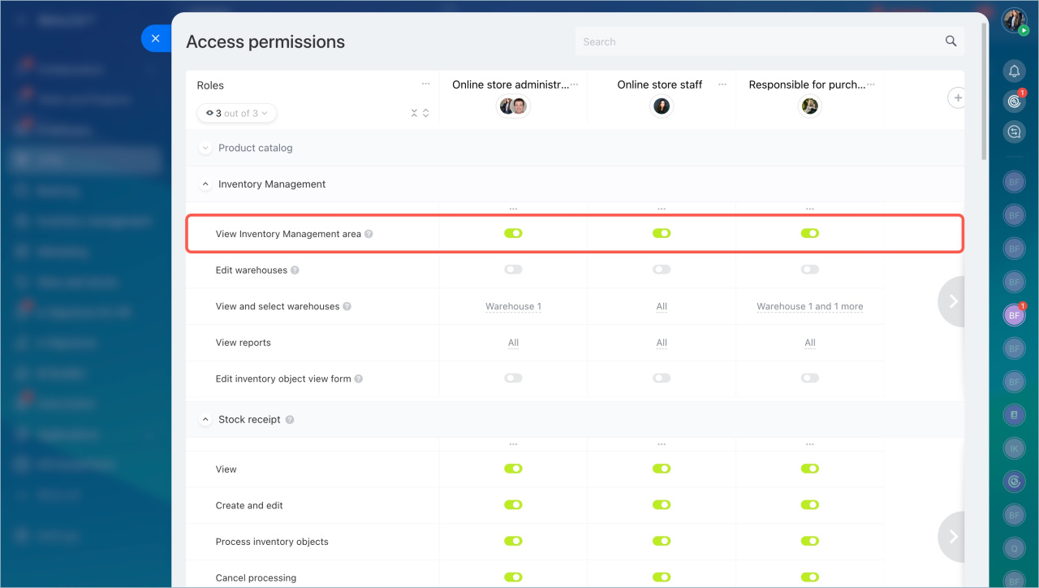The height and width of the screenshot is (588, 1039).
Task: Click the Online store administrator member avatars
Action: [513, 106]
